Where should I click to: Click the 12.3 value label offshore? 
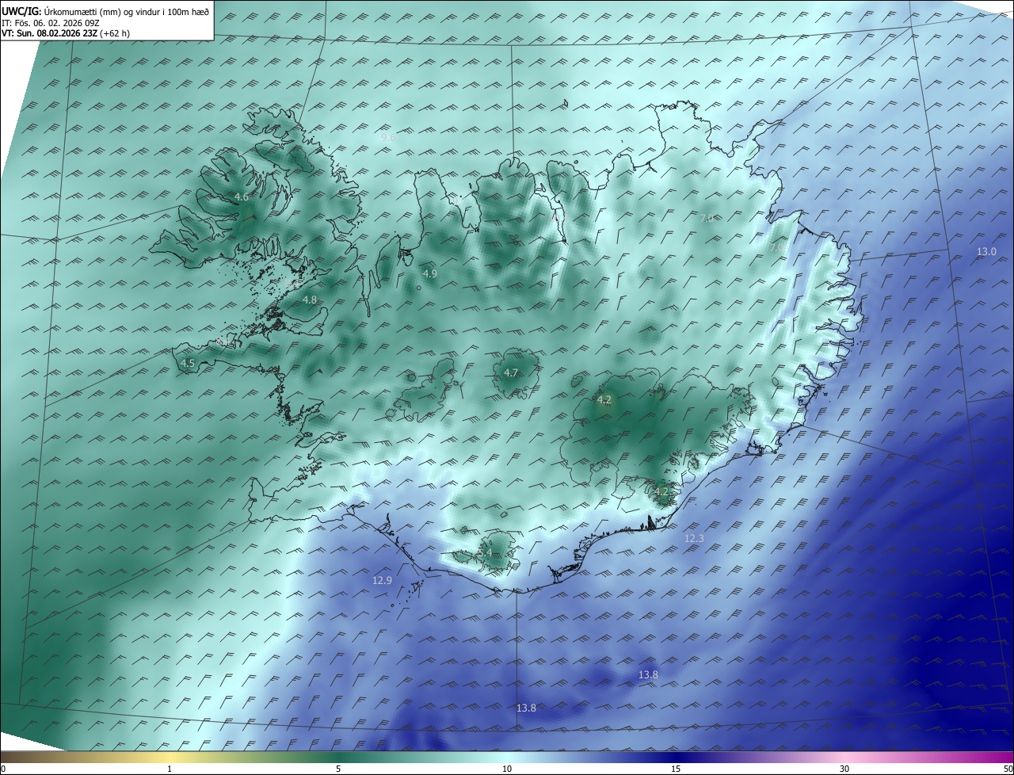click(x=694, y=538)
